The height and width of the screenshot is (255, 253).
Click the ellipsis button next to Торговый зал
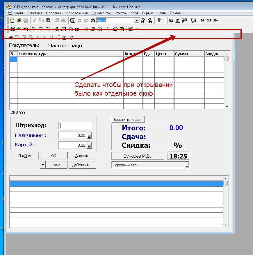click(x=187, y=165)
